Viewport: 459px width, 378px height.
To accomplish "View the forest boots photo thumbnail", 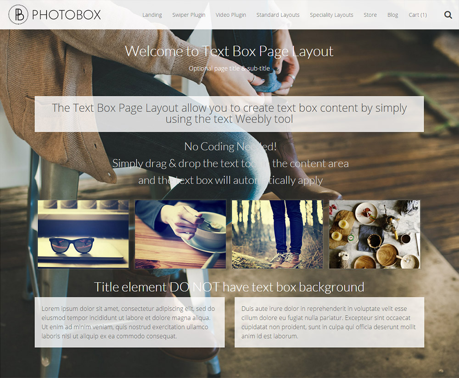I will tap(278, 234).
